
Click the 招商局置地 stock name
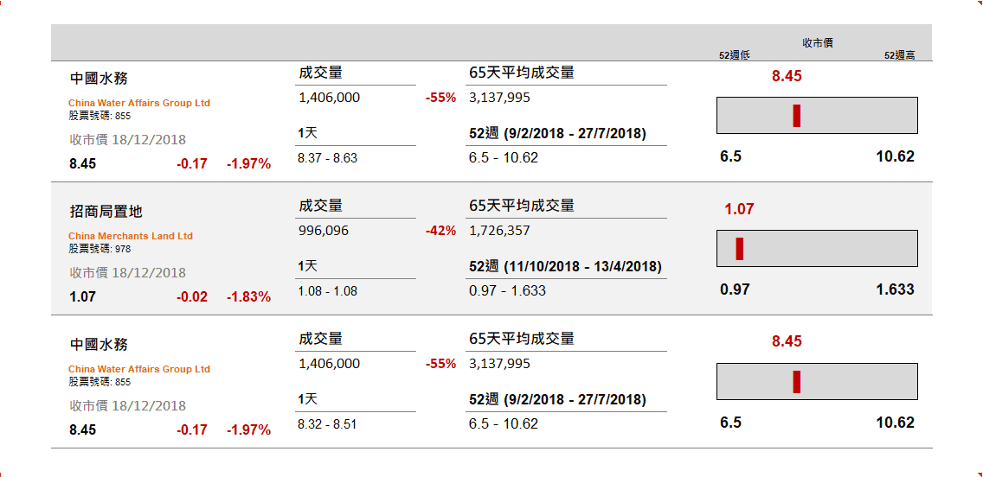click(106, 211)
